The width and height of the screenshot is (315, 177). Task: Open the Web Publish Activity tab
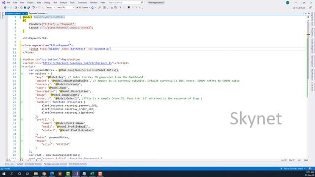click(x=78, y=164)
